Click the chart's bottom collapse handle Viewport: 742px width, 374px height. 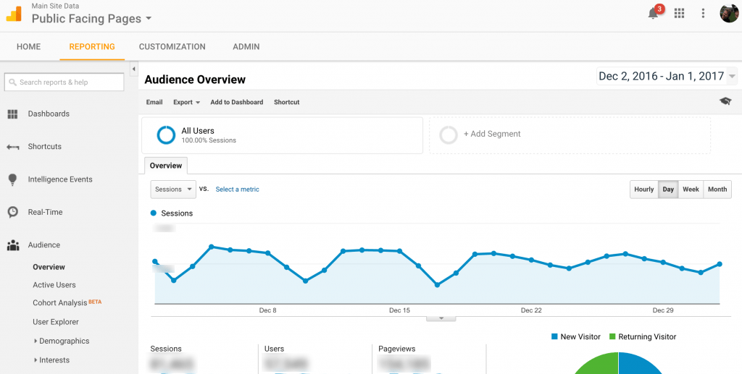(441, 318)
